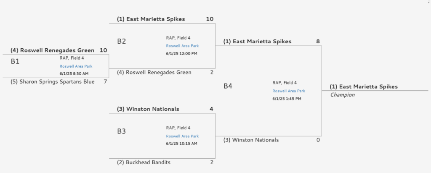
Task: Open Roswell Area Park link in game B1
Action: (x=76, y=66)
